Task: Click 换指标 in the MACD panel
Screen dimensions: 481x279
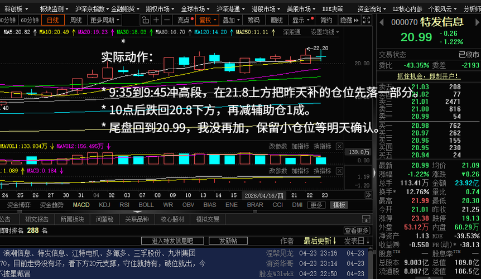Action: (x=322, y=171)
